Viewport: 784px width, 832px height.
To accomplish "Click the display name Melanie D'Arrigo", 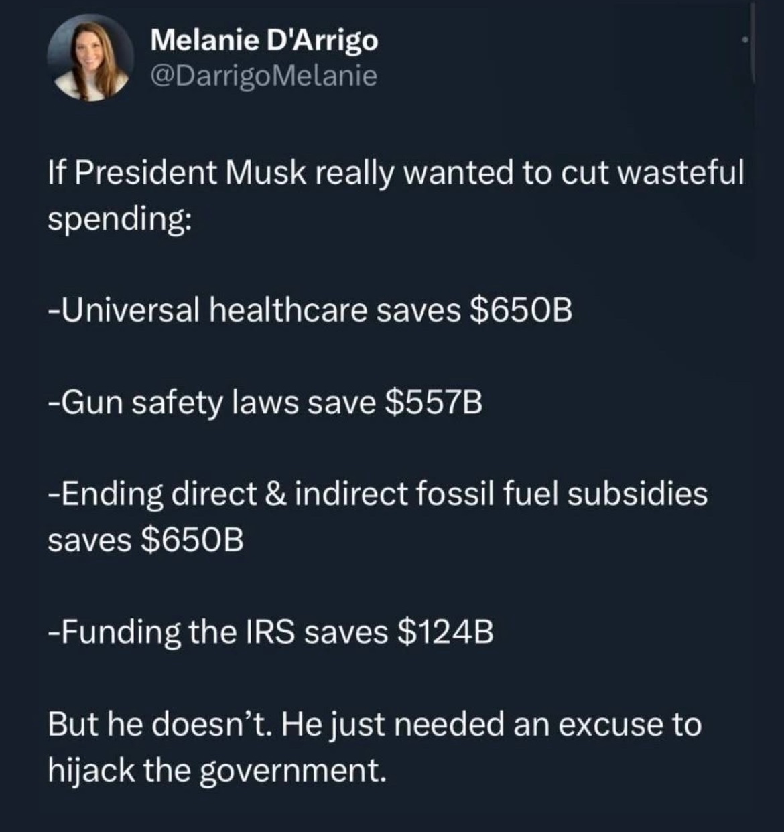I will click(264, 41).
